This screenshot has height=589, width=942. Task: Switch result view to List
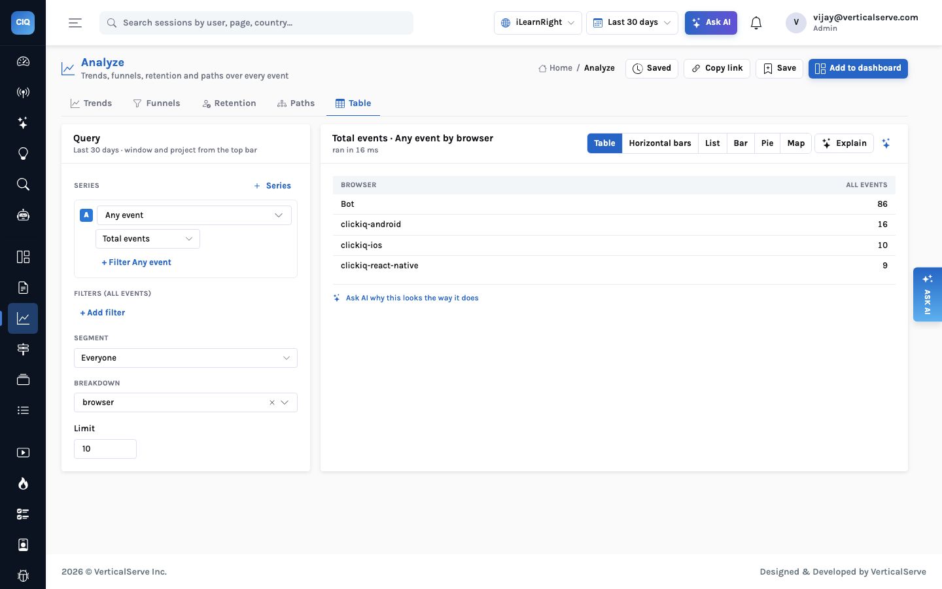(712, 143)
